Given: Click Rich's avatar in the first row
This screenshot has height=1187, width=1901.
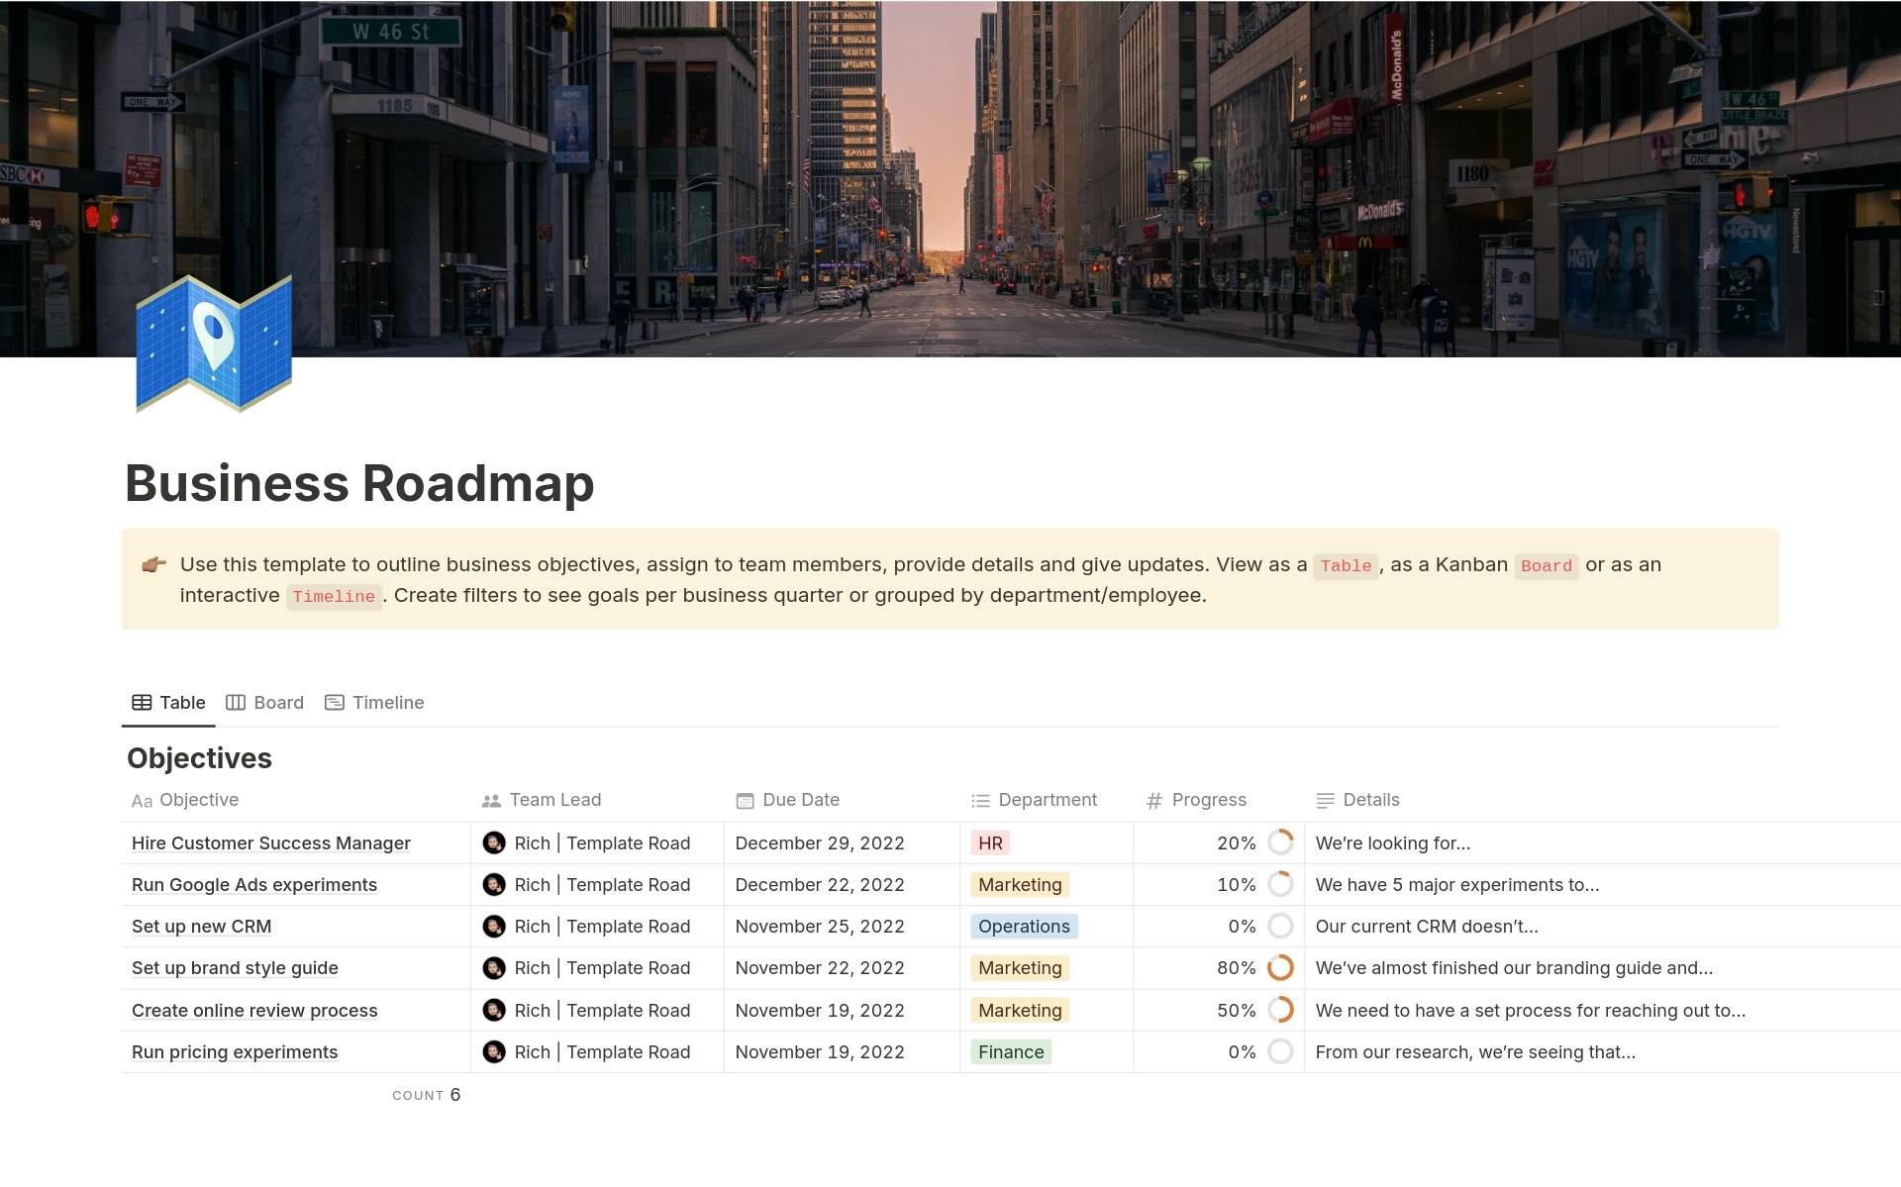Looking at the screenshot, I should 494,843.
